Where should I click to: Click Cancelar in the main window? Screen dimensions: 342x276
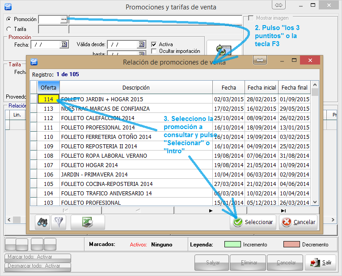point(285,263)
